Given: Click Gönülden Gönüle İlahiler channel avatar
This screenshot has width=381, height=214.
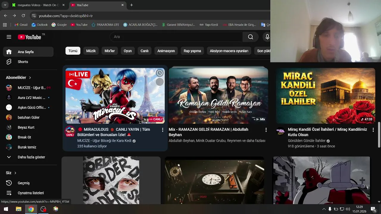Looking at the screenshot, I should [280, 132].
